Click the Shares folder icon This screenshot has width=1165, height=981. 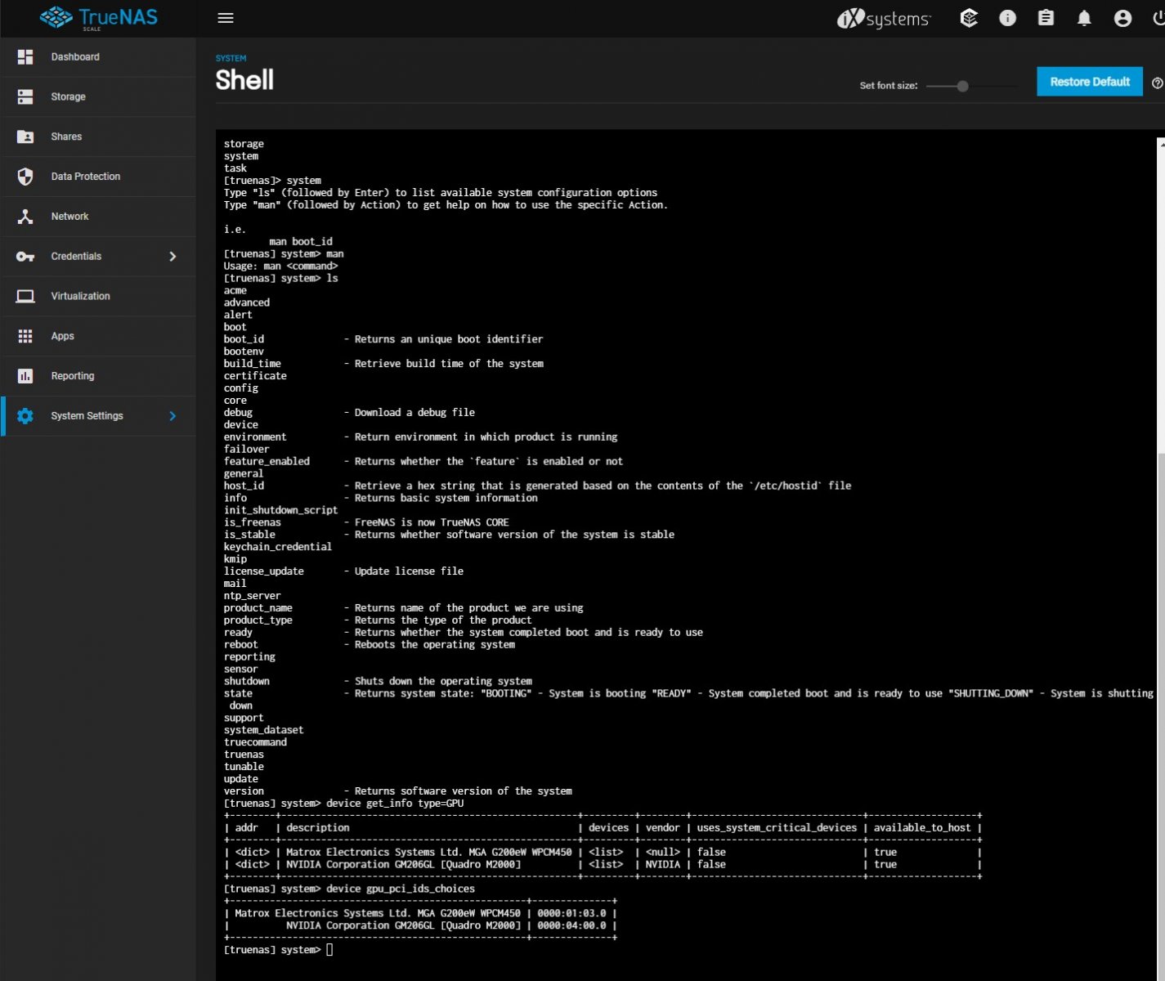coord(25,137)
